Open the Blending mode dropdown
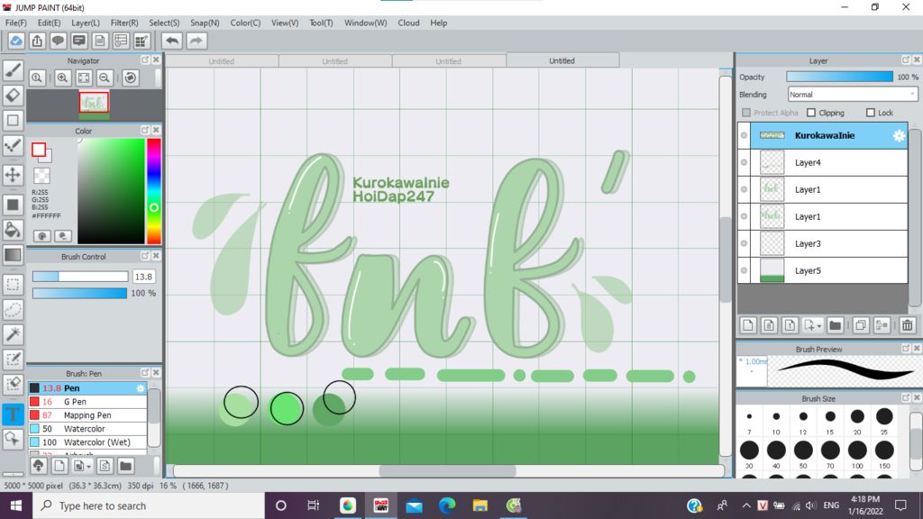Viewport: 923px width, 519px height. 853,94
